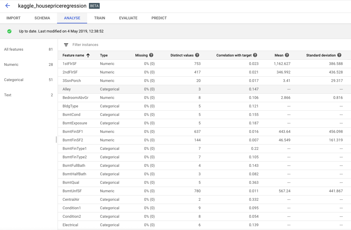Click the BETA badge
The height and width of the screenshot is (230, 351).
pyautogui.click(x=94, y=6)
